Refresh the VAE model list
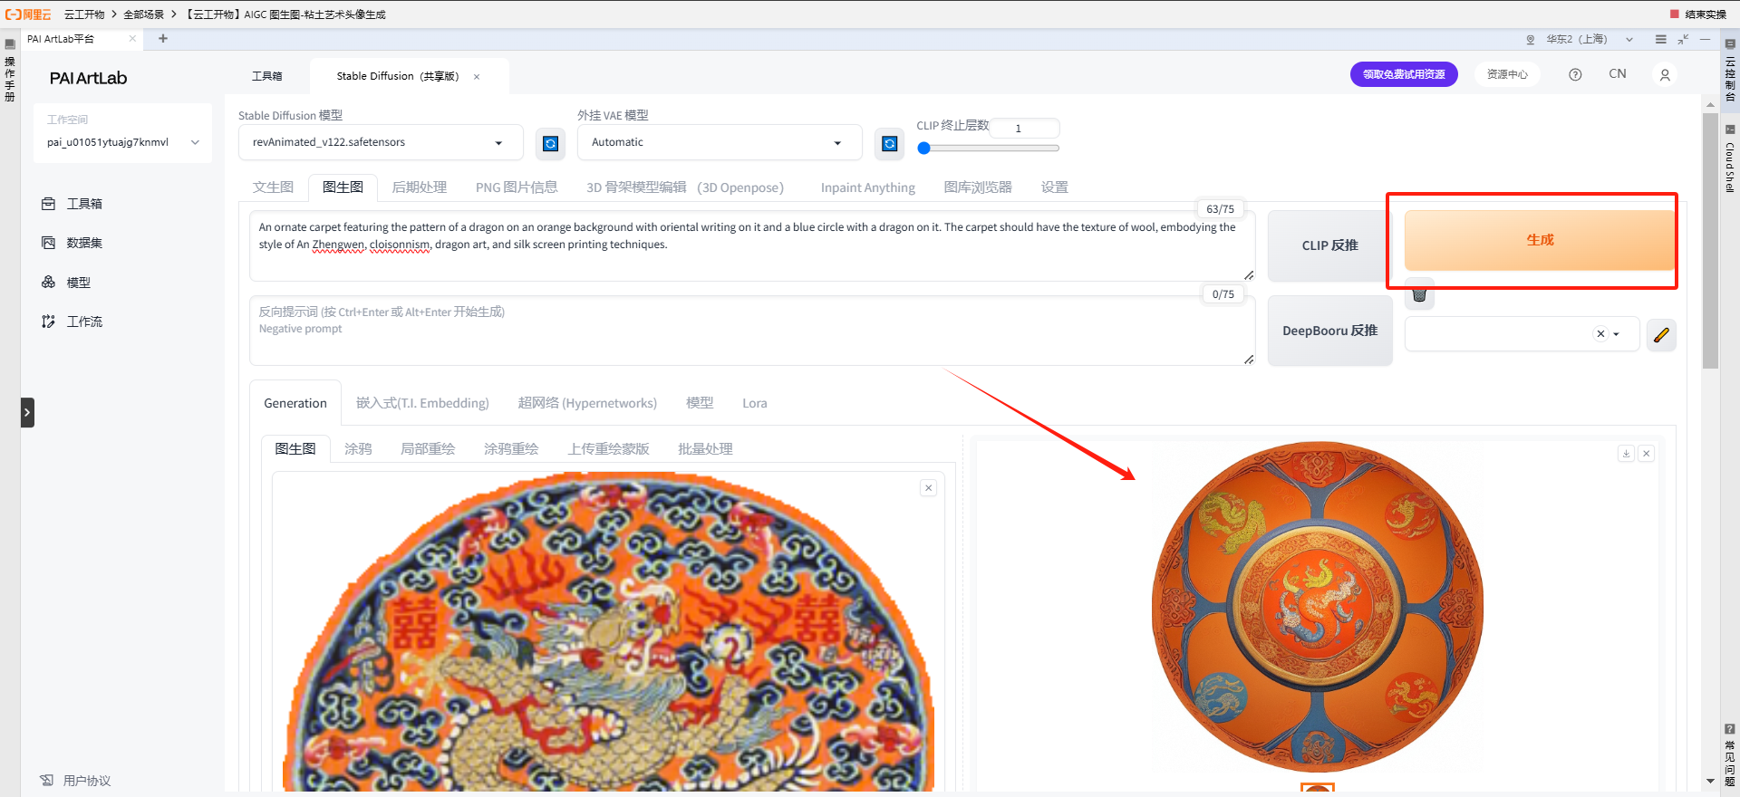The height and width of the screenshot is (797, 1740). coord(890,143)
